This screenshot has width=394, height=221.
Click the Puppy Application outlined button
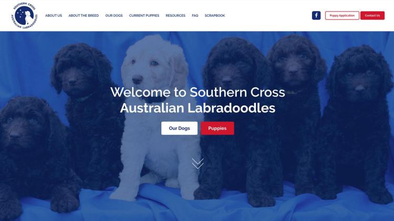click(342, 16)
